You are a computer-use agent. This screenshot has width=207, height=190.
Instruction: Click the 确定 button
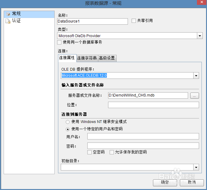165,183
